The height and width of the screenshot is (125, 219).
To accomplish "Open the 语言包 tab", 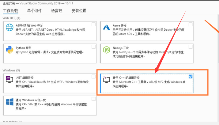I will (x=57, y=11).
